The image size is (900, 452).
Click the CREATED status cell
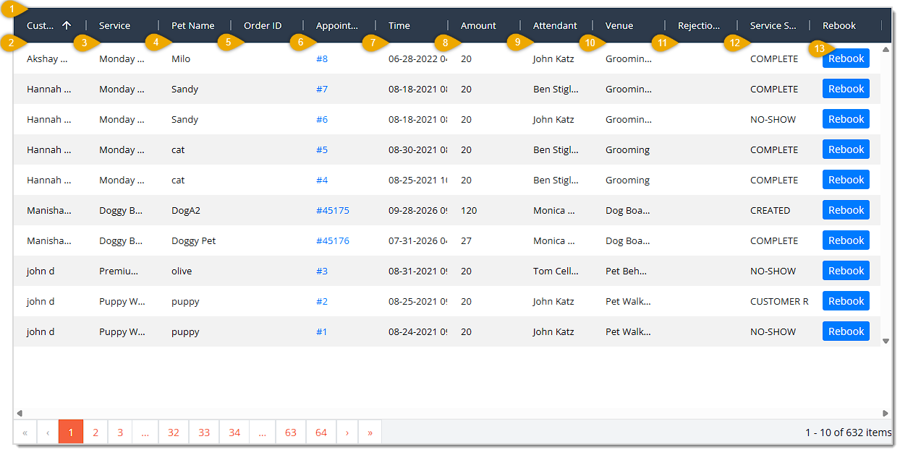coord(770,210)
